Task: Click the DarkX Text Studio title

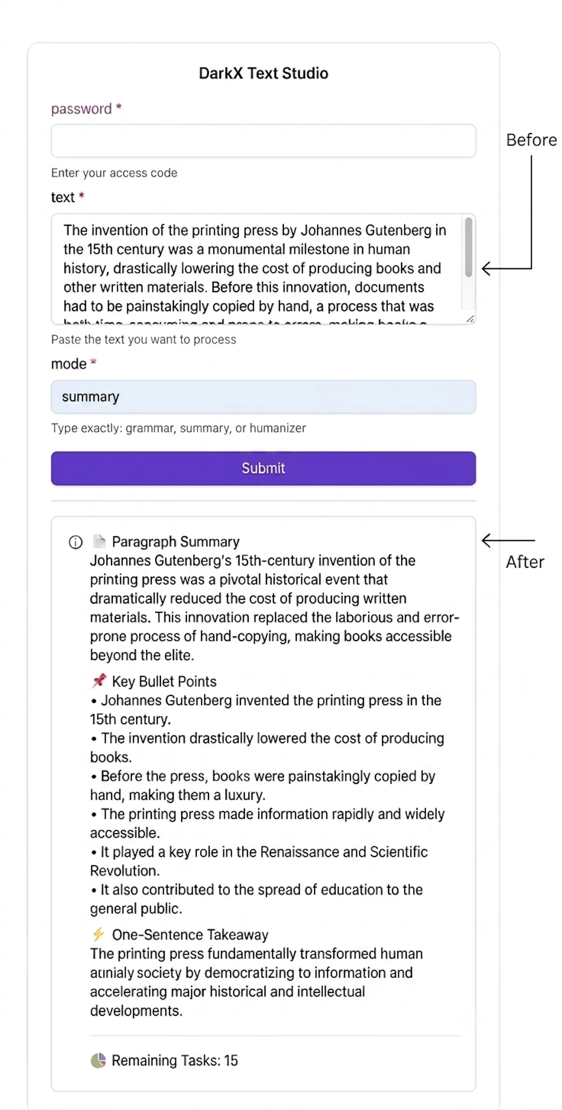Action: tap(263, 73)
